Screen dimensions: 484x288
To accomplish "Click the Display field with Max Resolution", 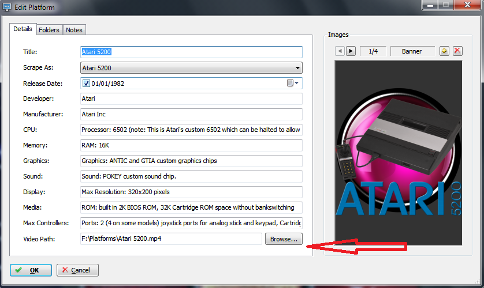I will 191,192.
